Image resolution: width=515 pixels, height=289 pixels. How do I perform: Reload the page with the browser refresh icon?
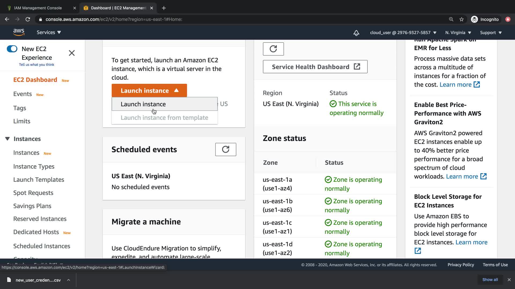pyautogui.click(x=28, y=19)
